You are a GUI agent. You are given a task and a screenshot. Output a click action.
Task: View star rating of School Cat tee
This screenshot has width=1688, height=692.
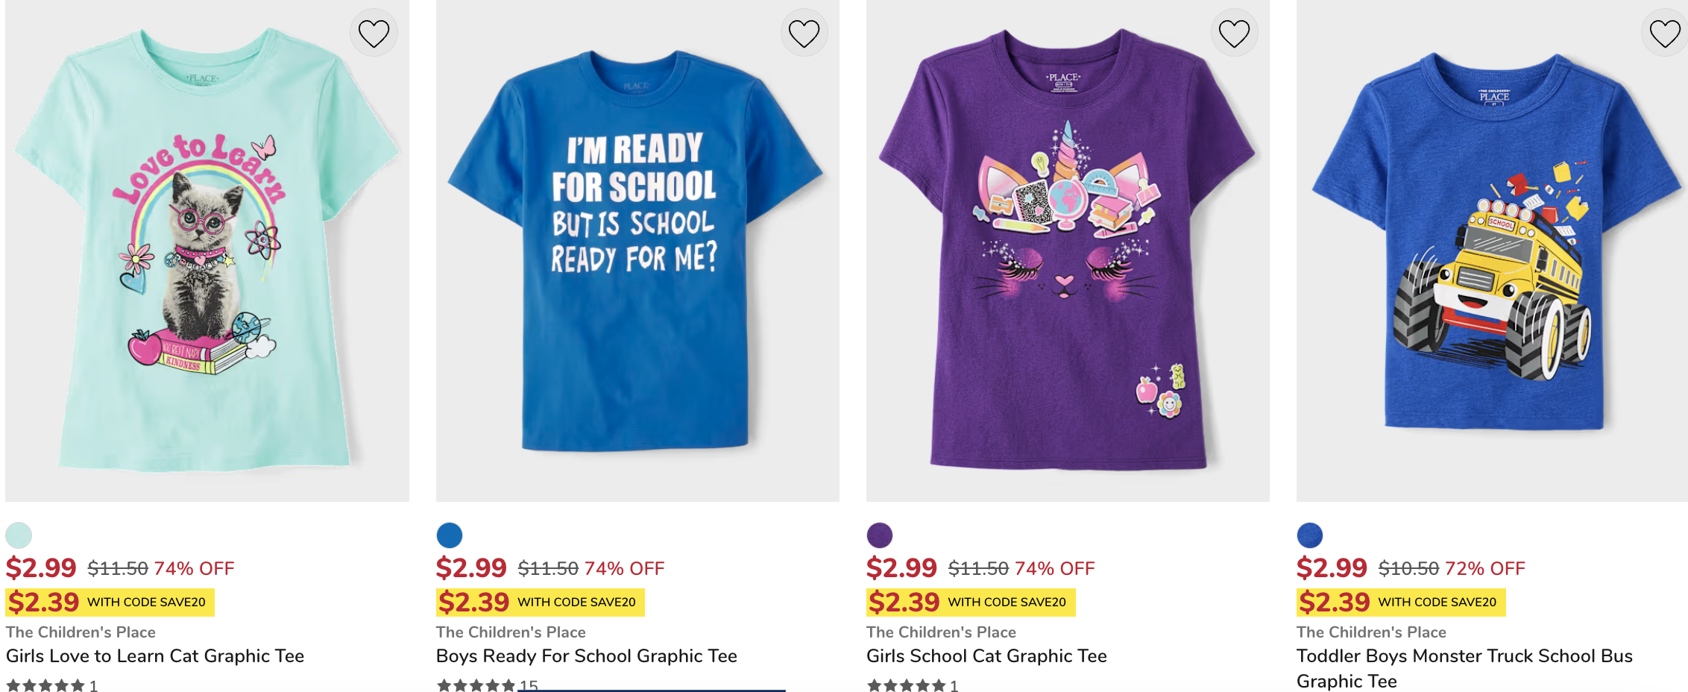(907, 685)
